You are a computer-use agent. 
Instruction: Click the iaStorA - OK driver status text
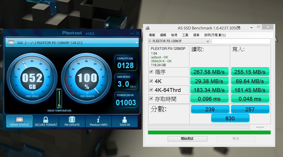[x=159, y=57]
